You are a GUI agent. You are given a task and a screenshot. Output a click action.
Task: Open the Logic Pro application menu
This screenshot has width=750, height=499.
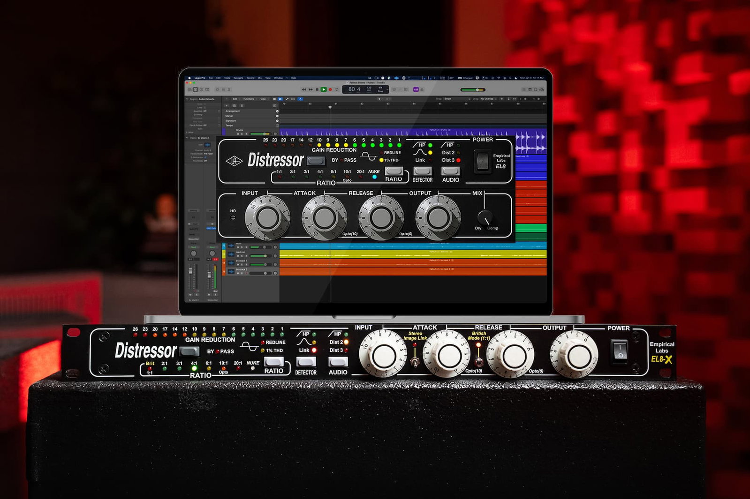click(200, 78)
